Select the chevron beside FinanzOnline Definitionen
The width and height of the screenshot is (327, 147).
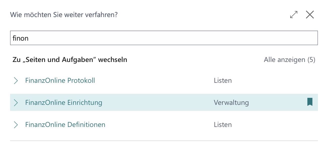tap(16, 125)
